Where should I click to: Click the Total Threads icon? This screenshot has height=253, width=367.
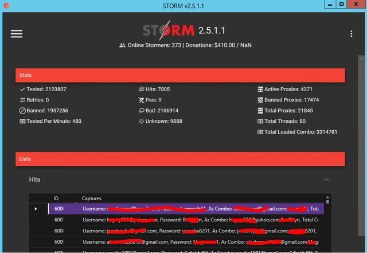click(260, 122)
